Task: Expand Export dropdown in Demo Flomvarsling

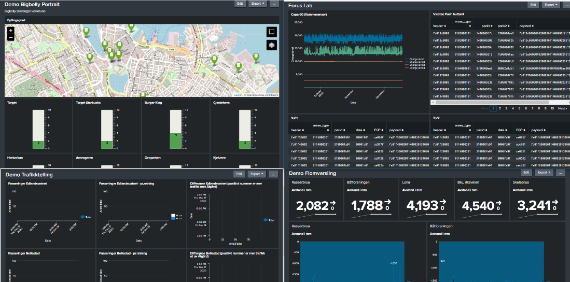Action: pyautogui.click(x=545, y=173)
